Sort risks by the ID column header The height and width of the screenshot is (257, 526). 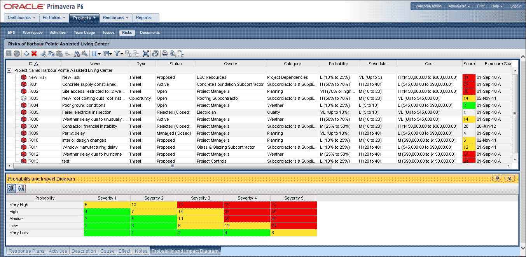point(33,64)
